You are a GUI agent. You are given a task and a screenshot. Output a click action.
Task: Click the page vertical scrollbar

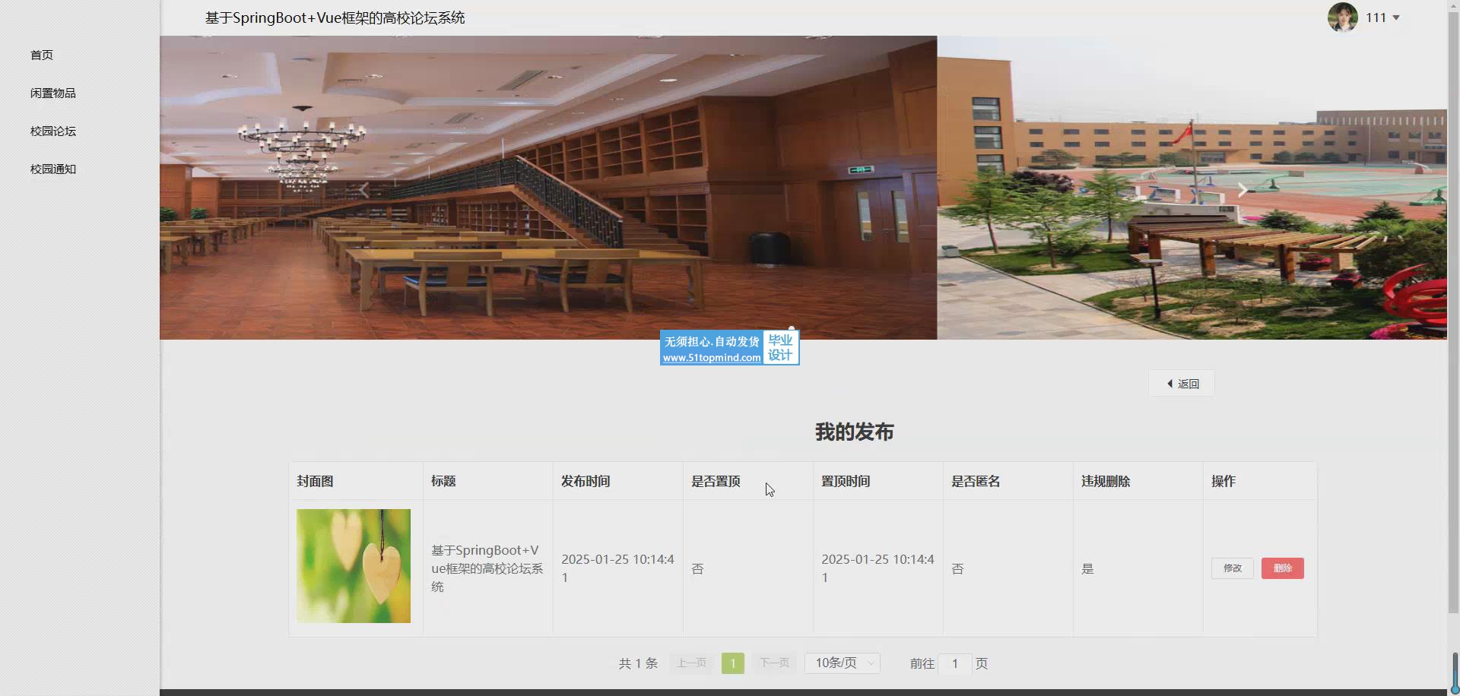pos(1453,304)
